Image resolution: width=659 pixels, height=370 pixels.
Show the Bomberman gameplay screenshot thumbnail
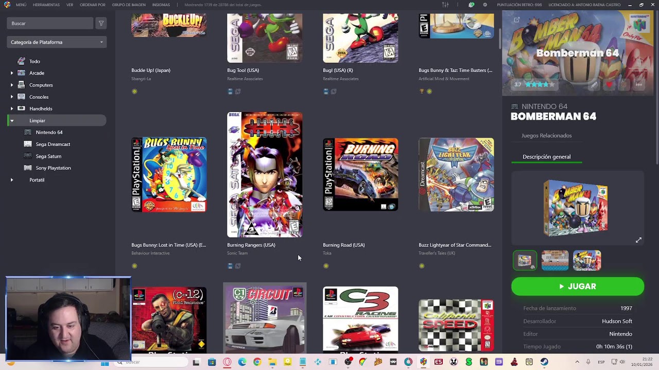pos(555,261)
